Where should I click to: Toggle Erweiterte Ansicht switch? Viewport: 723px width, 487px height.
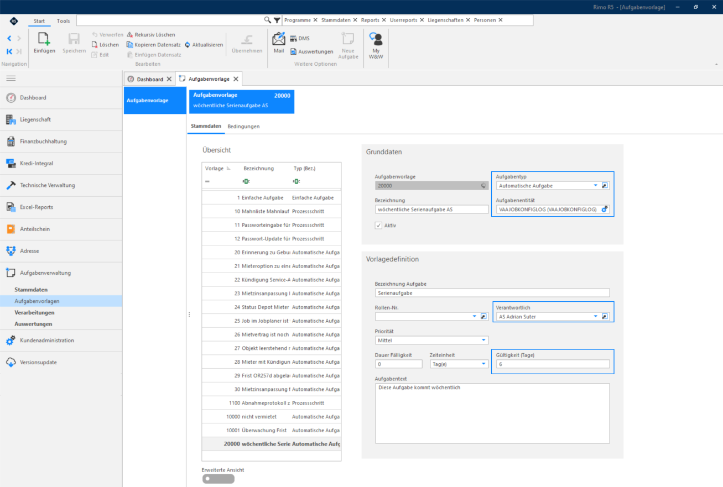(218, 479)
